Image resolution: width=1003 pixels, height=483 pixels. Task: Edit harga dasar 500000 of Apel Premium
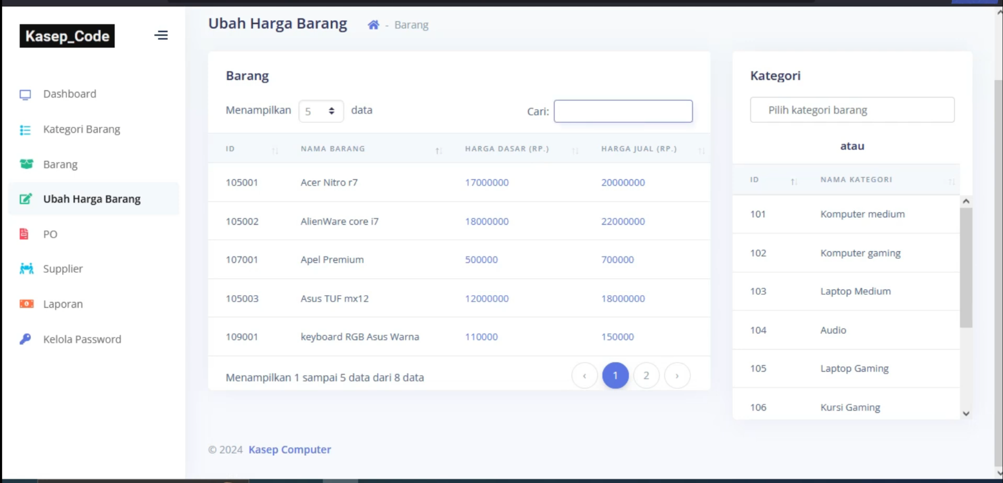coord(481,260)
